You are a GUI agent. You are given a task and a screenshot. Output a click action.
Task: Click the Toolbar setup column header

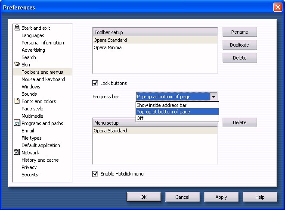point(155,32)
